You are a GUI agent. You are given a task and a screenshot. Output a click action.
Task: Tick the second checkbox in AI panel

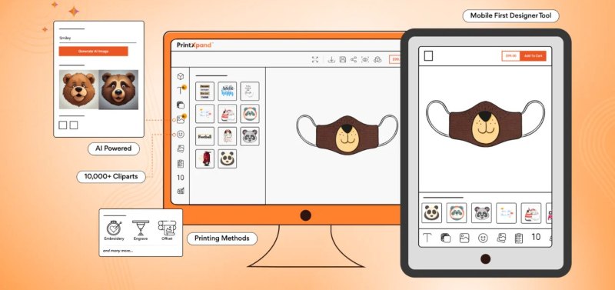tap(74, 125)
